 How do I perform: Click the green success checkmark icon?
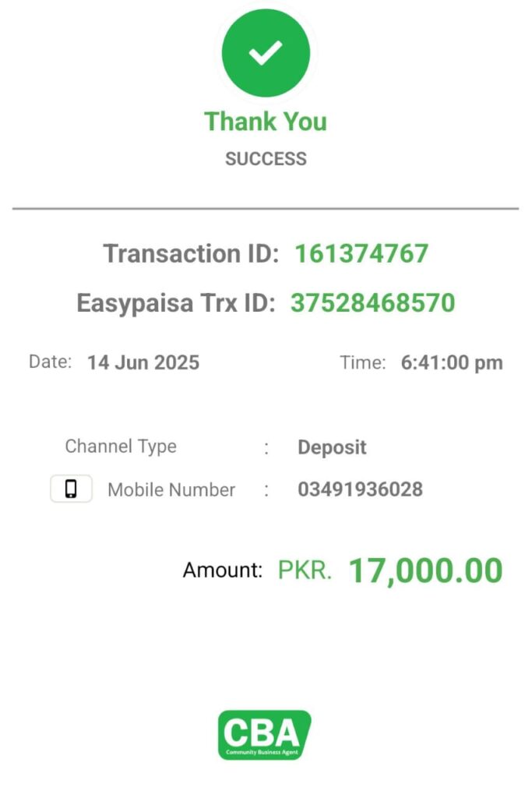click(266, 53)
